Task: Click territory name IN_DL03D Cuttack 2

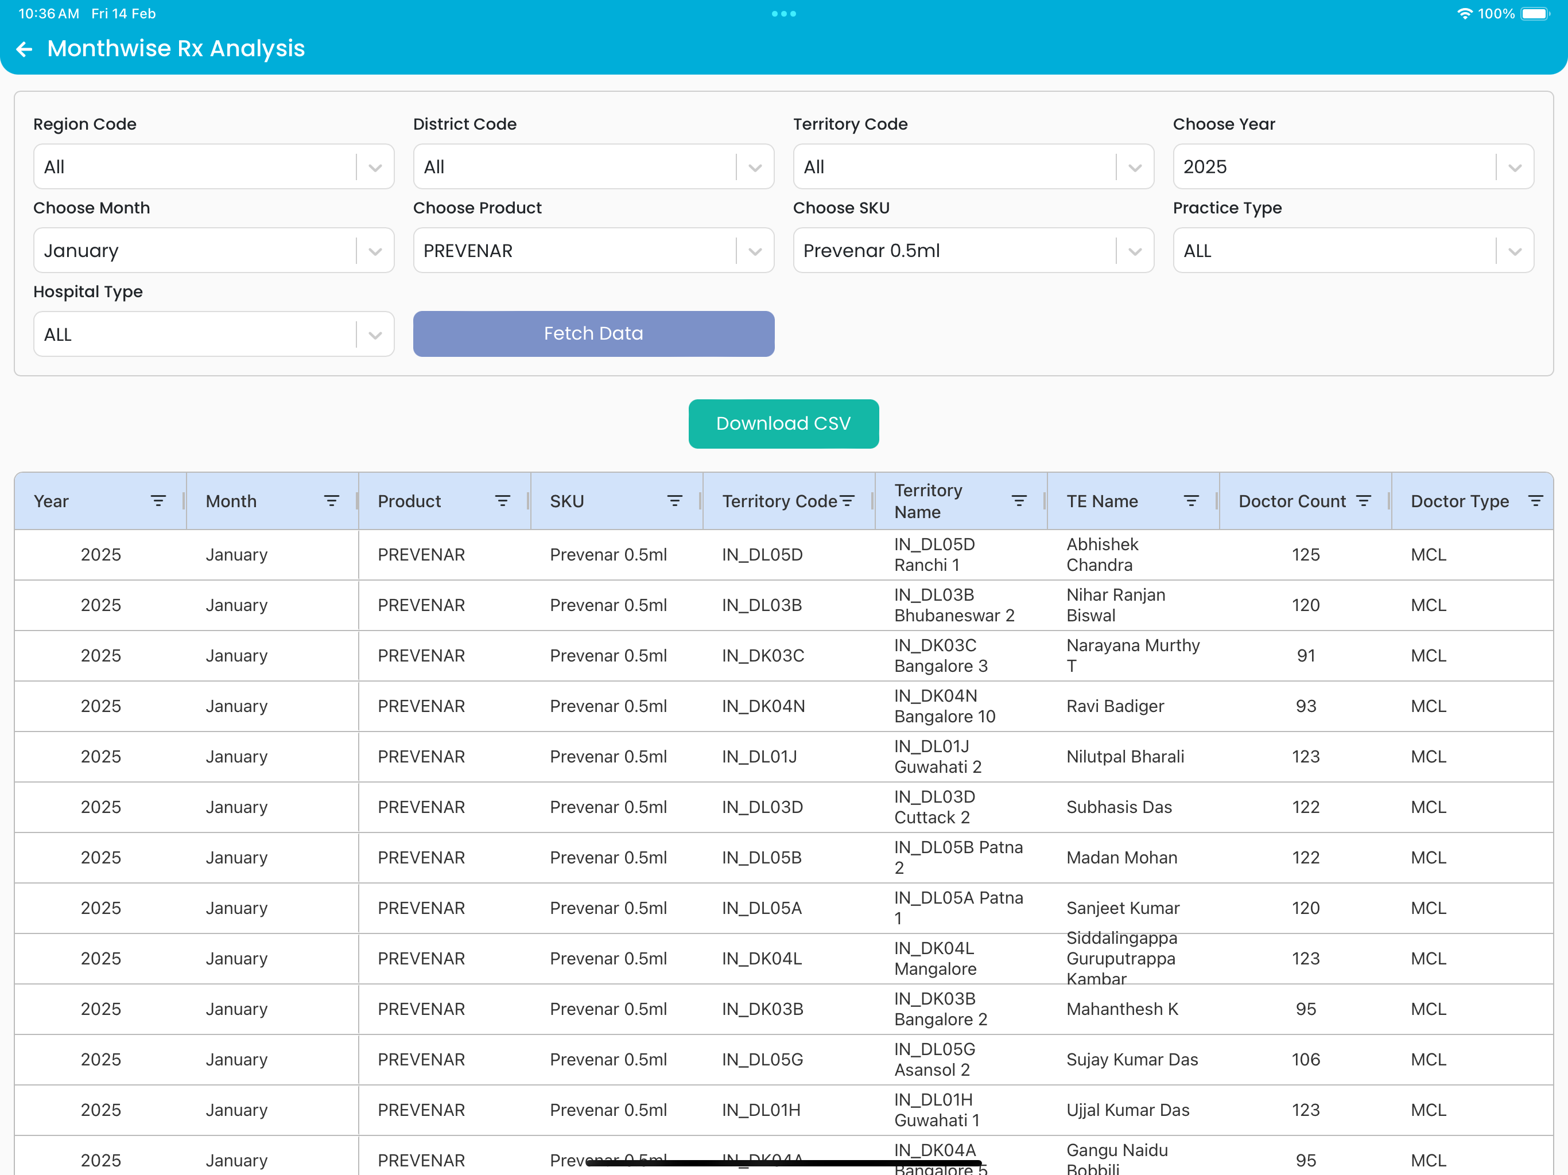Action: pyautogui.click(x=934, y=807)
